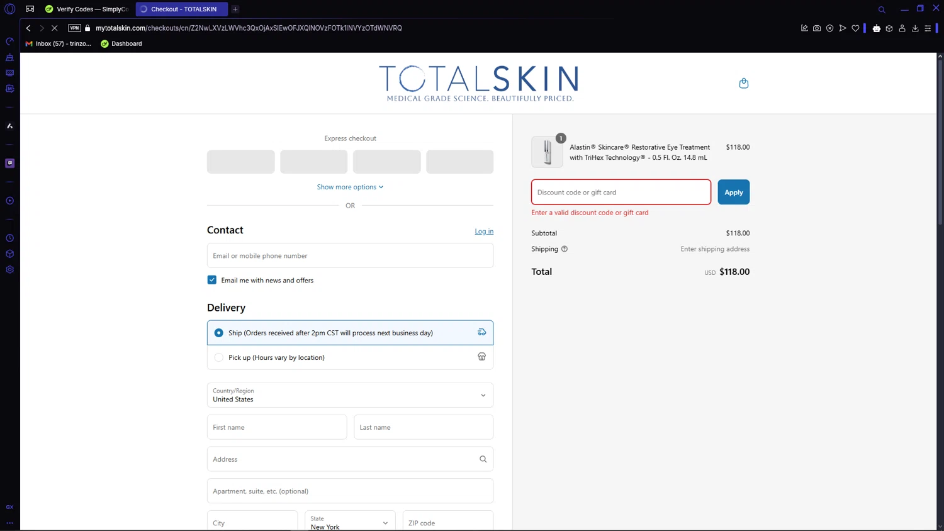Uncheck Email me with news and offers
Screen dimensions: 944x531
pos(212,280)
